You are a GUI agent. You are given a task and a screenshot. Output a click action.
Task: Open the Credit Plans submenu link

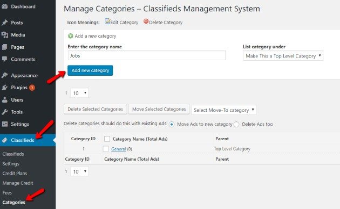[x=15, y=174]
